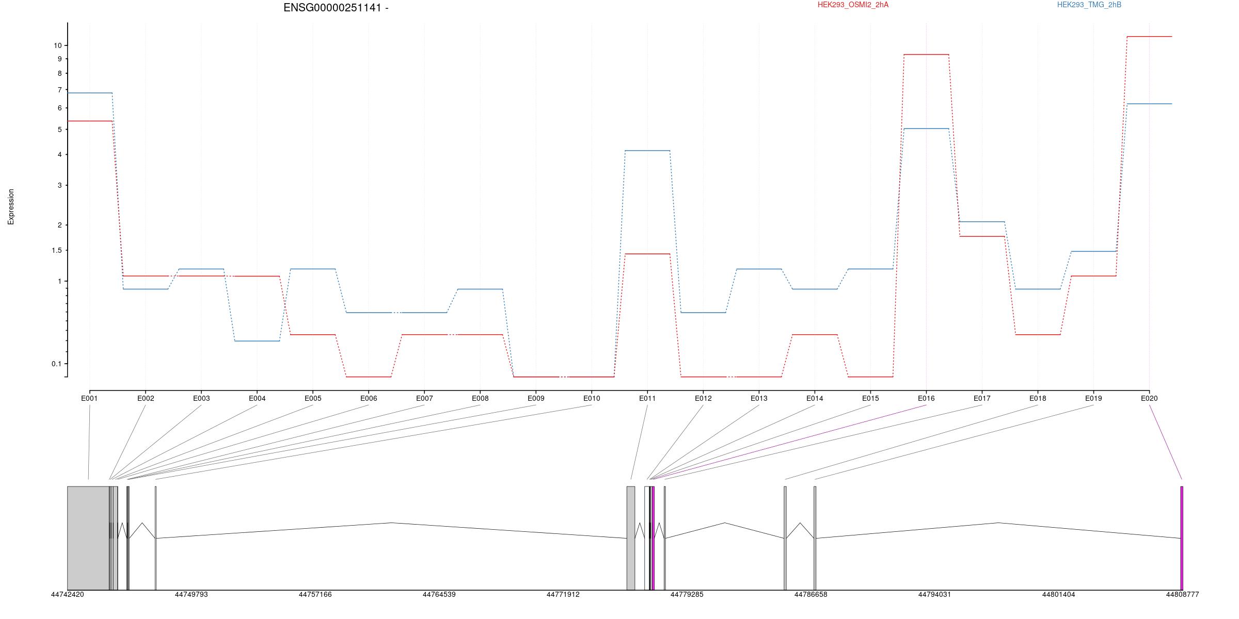Click the large gray first exon block
1239x619 pixels.
[88, 538]
